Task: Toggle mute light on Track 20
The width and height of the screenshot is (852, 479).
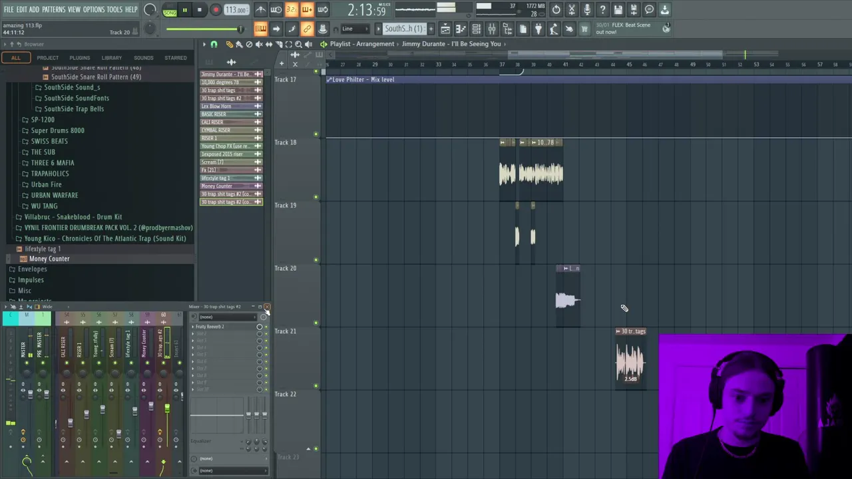Action: pos(316,323)
